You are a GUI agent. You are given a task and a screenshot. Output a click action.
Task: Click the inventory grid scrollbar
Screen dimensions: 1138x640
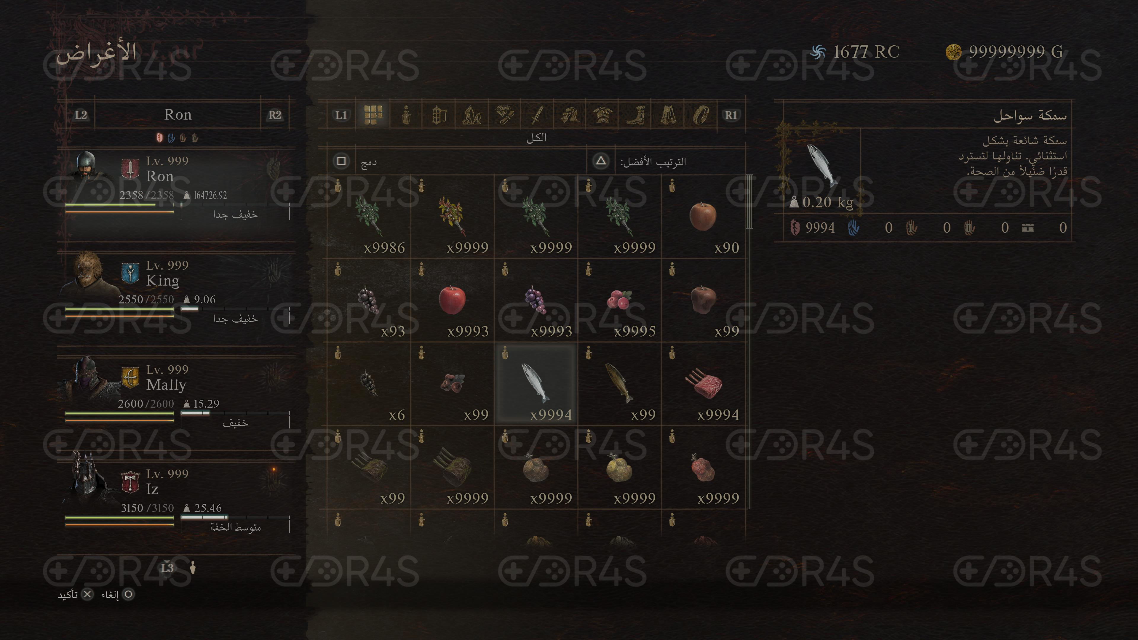749,202
